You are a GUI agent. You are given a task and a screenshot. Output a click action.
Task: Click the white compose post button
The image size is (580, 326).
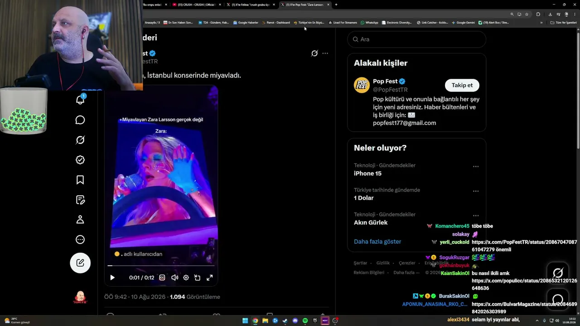[x=80, y=263]
